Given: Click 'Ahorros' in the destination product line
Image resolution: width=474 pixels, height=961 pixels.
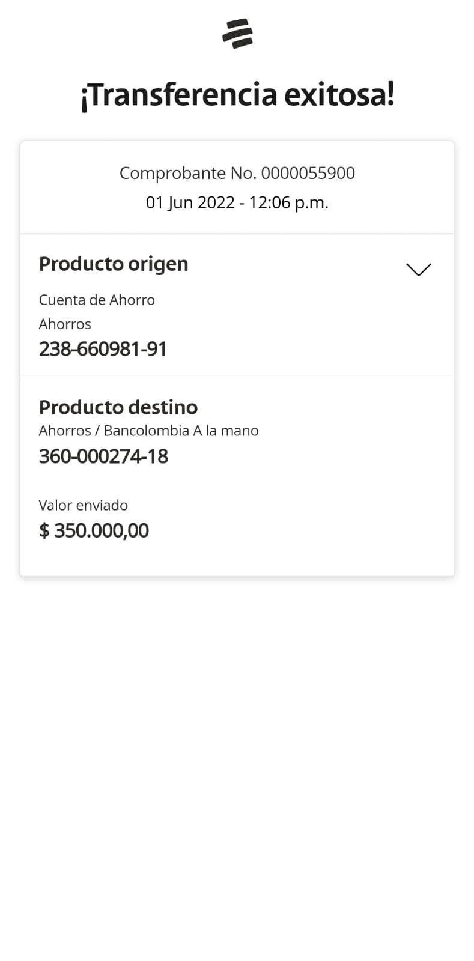Looking at the screenshot, I should (65, 431).
